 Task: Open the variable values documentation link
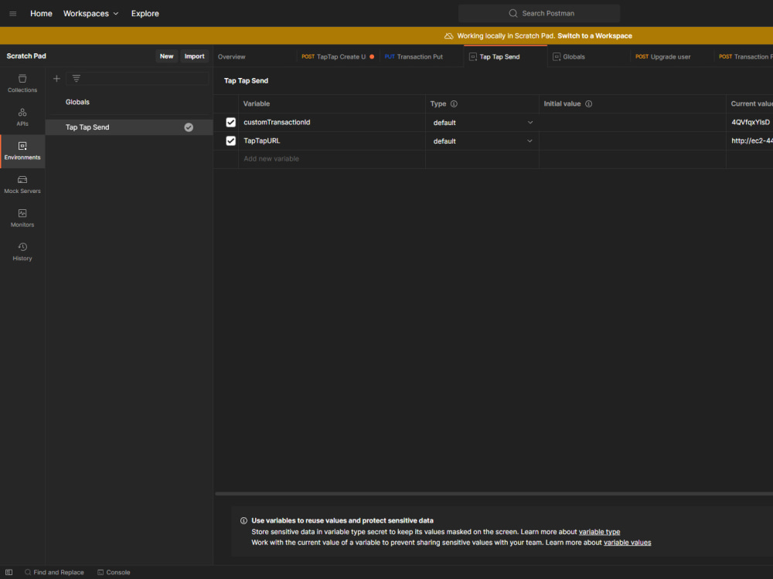(627, 543)
